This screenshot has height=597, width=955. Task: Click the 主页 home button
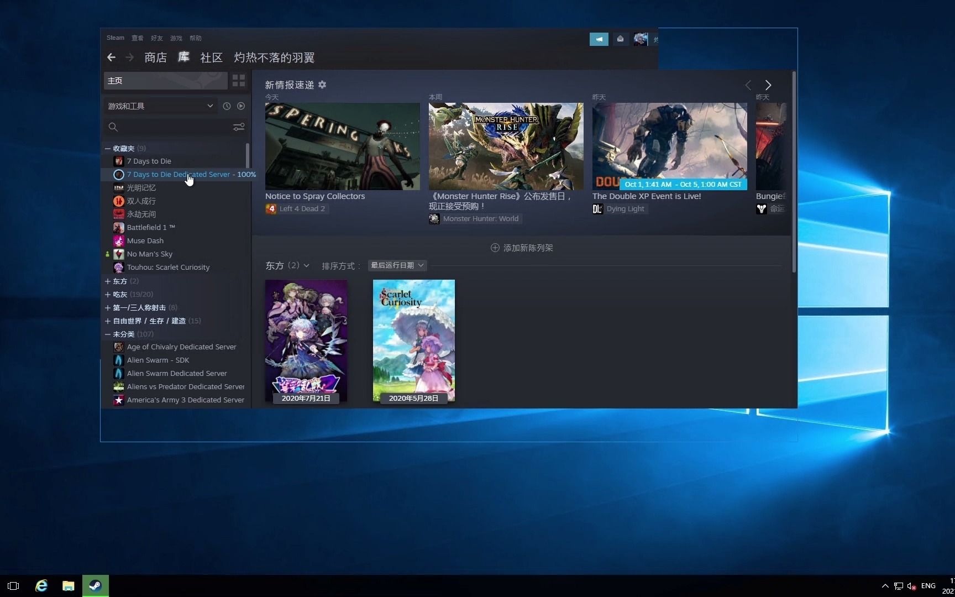[165, 81]
